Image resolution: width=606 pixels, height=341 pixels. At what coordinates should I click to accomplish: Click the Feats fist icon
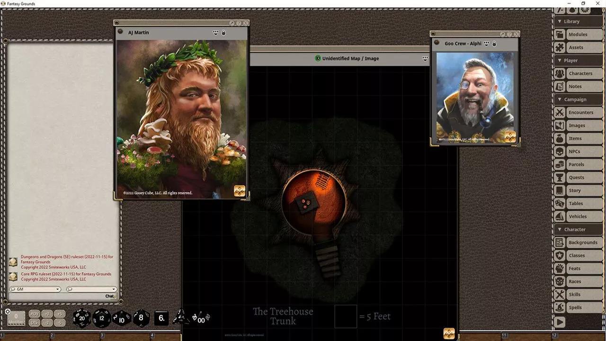(x=560, y=269)
